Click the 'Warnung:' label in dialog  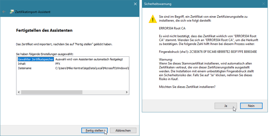[x=166, y=60]
